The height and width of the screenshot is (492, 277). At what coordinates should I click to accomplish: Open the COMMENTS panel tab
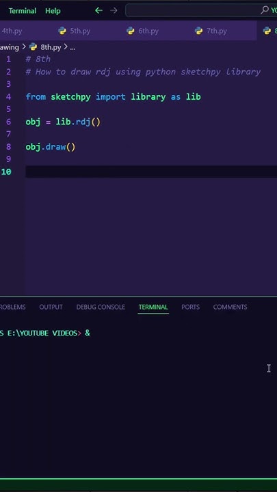pyautogui.click(x=230, y=307)
